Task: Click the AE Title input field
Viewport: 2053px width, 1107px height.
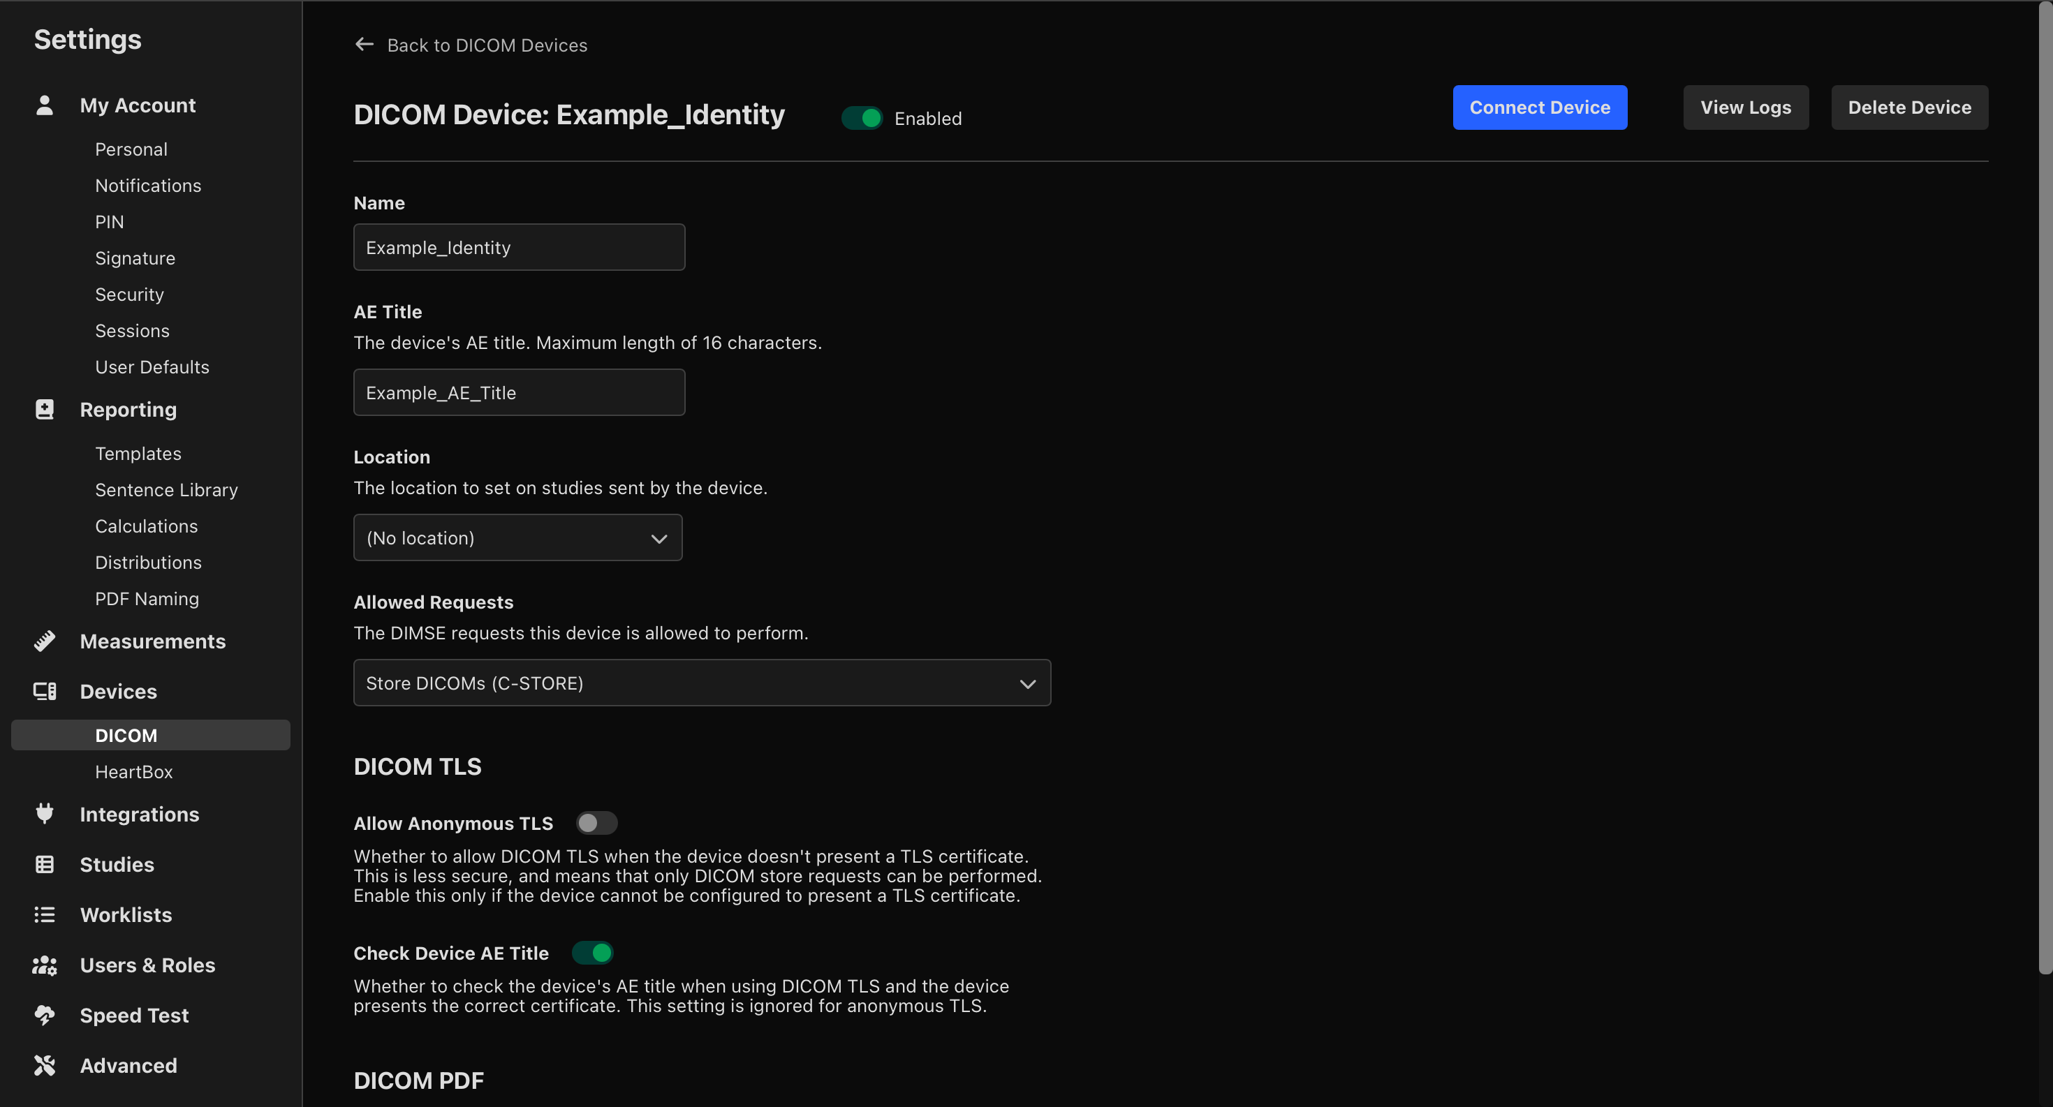Action: [x=520, y=392]
